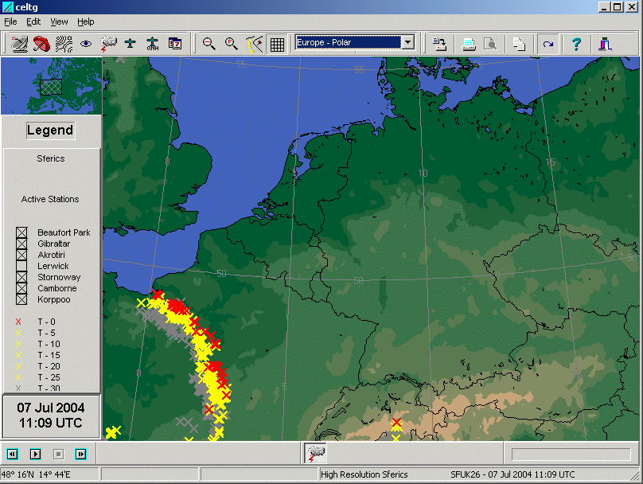Screen dimensions: 643x484
Task: Toggle the Beaufort Park station checkbox
Action: 21,232
